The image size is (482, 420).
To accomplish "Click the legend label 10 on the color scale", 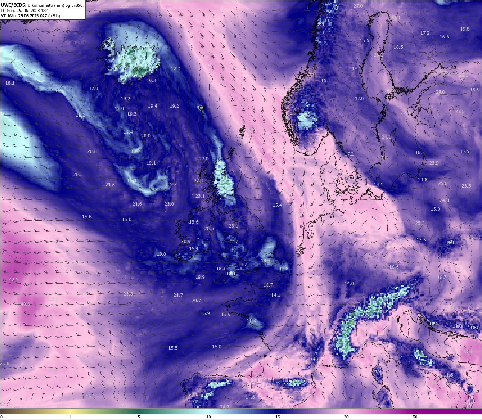I will 209,417.
